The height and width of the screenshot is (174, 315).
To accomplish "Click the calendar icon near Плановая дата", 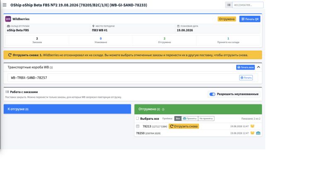I will click(178, 26).
